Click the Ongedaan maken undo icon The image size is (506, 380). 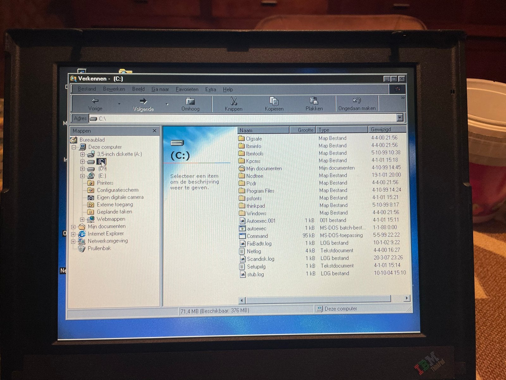click(x=357, y=101)
